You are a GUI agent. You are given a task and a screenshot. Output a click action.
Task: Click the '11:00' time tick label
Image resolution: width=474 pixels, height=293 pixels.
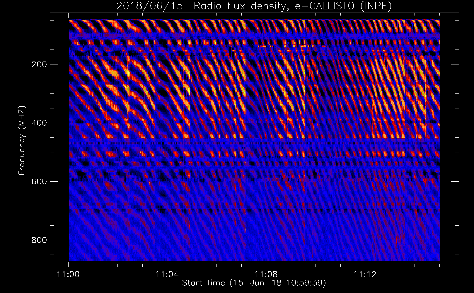click(68, 275)
